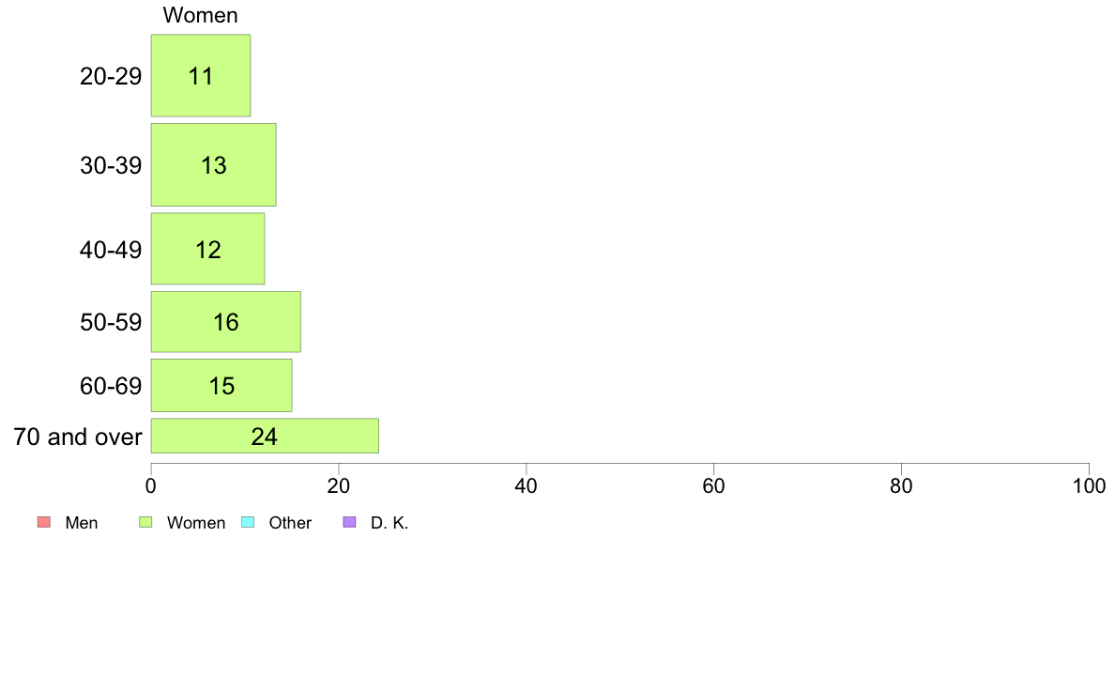Click the D. K. legend text
The image size is (1115, 691).
[389, 522]
